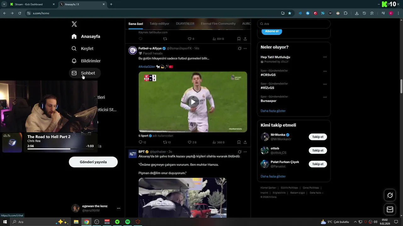Play the Arda Güler video
Viewport: 403px width, 226px height.
(193, 102)
